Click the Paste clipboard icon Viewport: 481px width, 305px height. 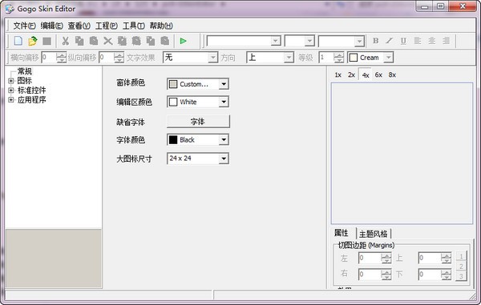(x=94, y=41)
